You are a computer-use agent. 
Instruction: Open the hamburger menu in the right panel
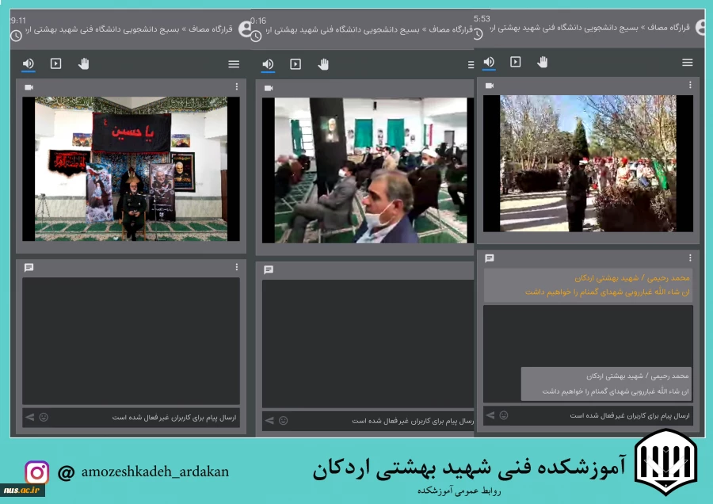tap(688, 63)
